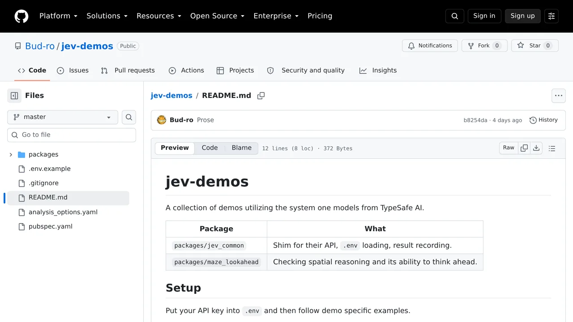The height and width of the screenshot is (322, 573).
Task: Open the Issues tab
Action: click(73, 71)
